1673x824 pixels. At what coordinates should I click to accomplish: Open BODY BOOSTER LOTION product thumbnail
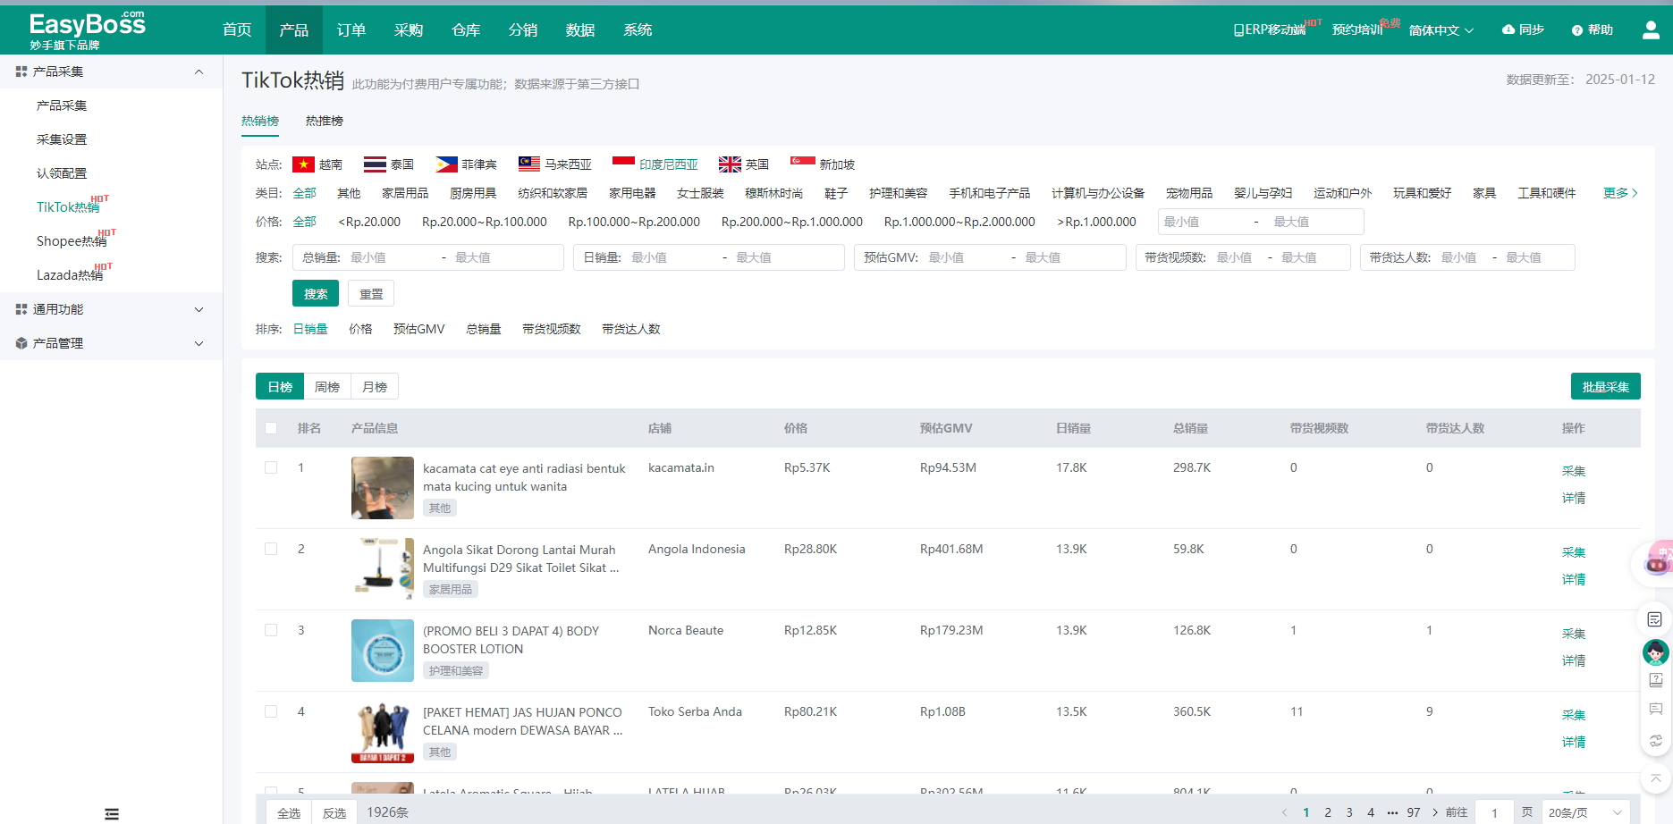[x=383, y=651]
